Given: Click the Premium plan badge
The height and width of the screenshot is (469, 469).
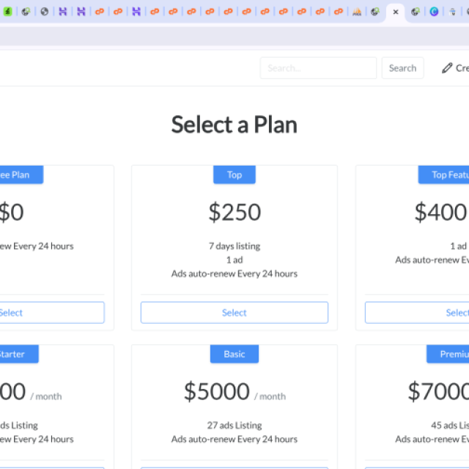Looking at the screenshot, I should click(x=448, y=354).
